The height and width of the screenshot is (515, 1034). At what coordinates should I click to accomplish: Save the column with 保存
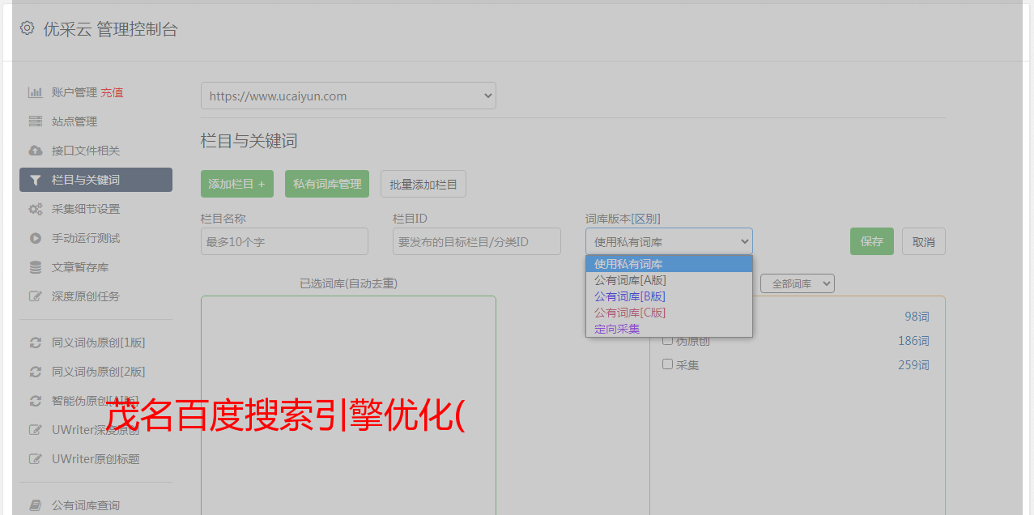[x=872, y=241]
